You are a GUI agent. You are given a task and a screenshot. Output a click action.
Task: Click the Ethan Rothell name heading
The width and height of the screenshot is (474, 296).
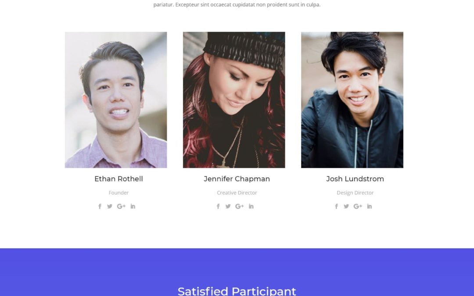(118, 179)
